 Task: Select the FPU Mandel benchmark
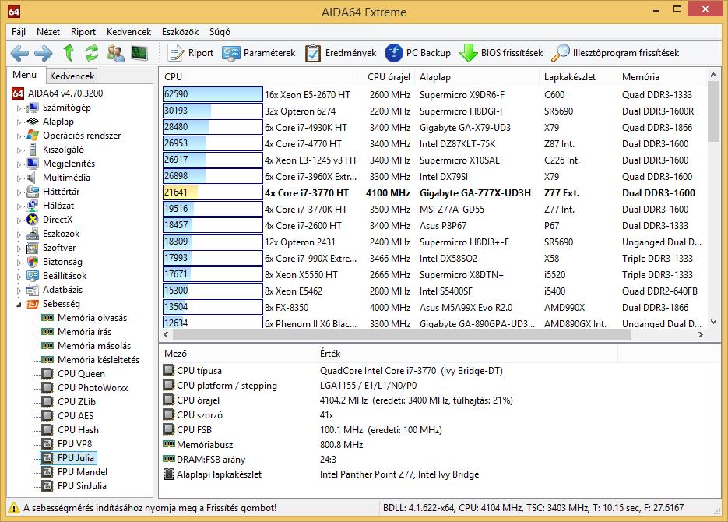(x=83, y=472)
